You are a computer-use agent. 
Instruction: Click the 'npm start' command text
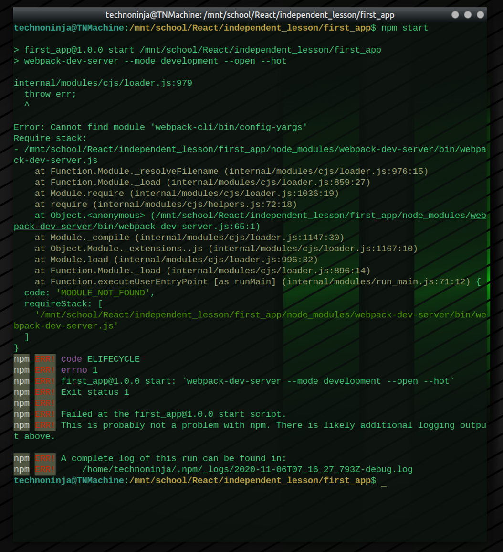tap(405, 28)
